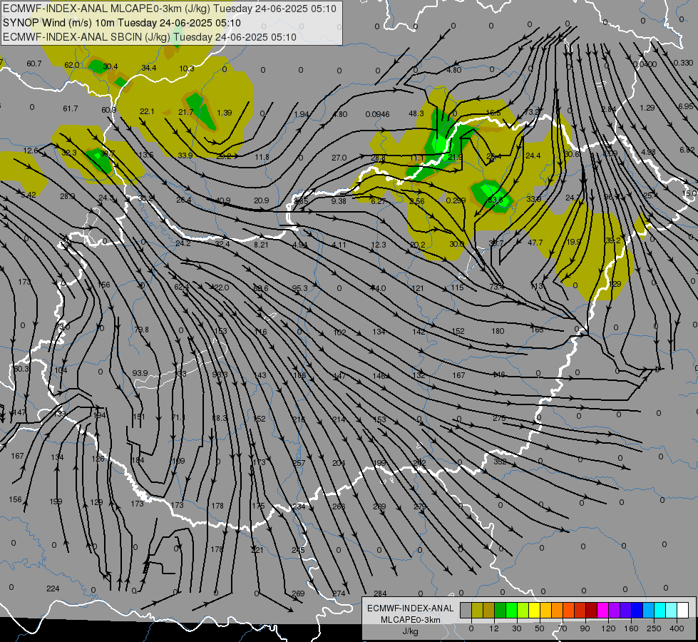
Task: Click the map value 275
Action: tap(500, 418)
